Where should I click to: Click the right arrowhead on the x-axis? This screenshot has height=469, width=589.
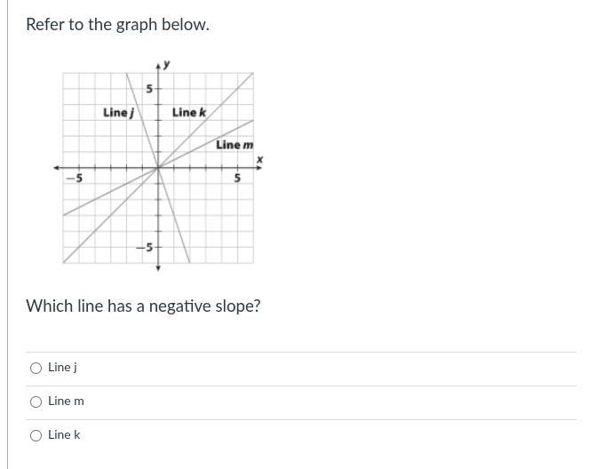[x=260, y=168]
